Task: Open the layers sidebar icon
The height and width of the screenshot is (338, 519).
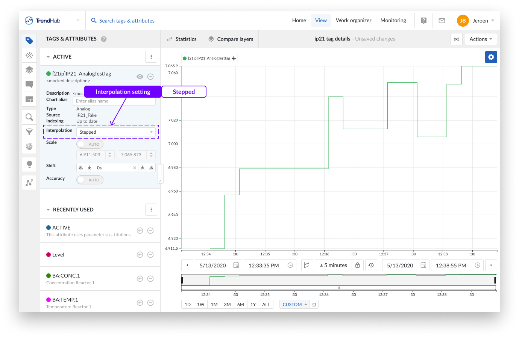Action: (29, 70)
